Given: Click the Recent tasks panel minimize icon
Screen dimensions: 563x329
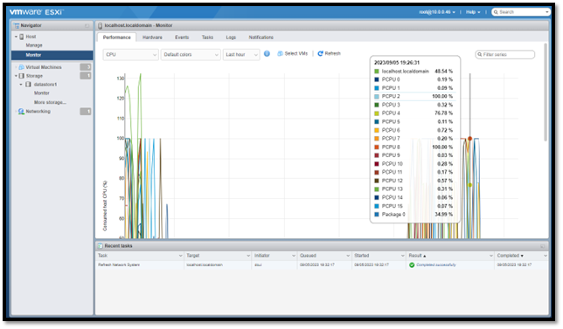Looking at the screenshot, I should pyautogui.click(x=543, y=246).
